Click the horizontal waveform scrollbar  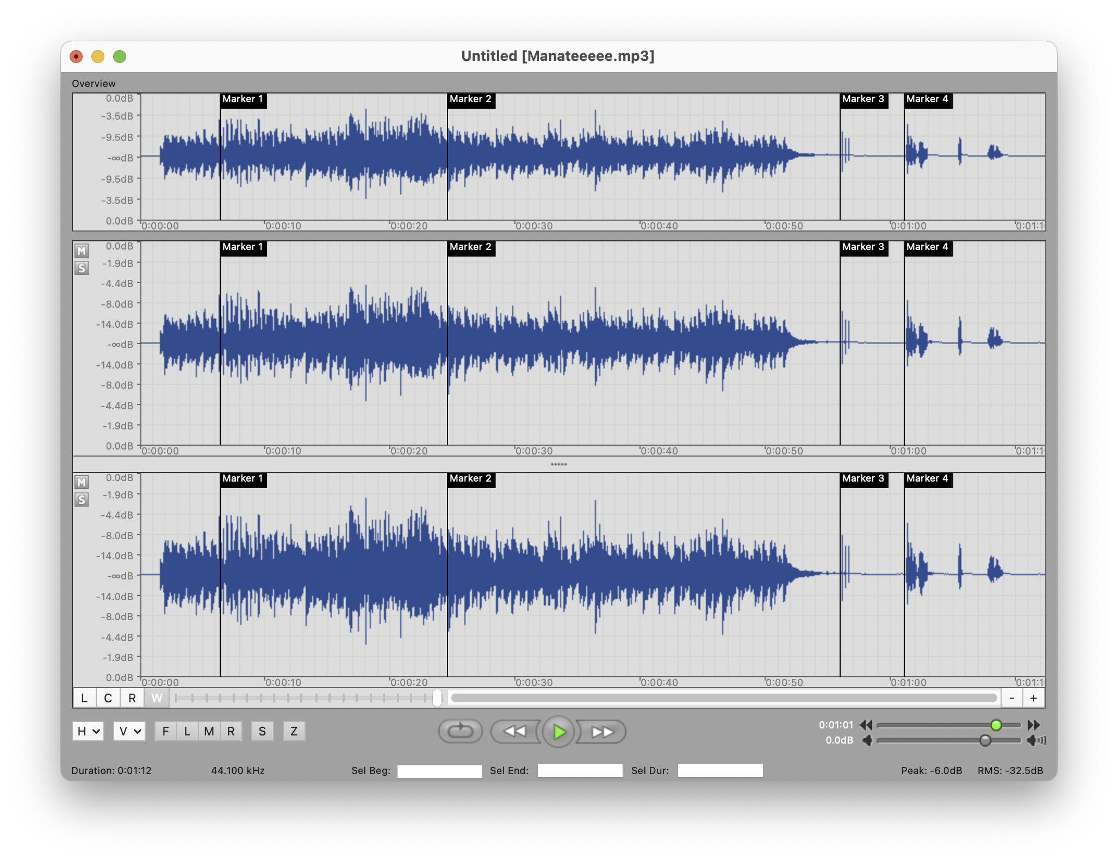[724, 698]
